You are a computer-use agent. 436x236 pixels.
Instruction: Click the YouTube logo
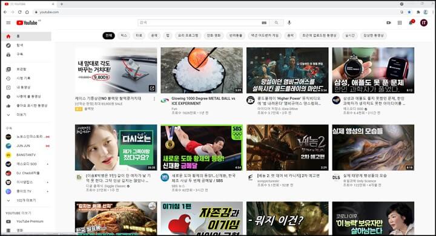click(x=27, y=23)
